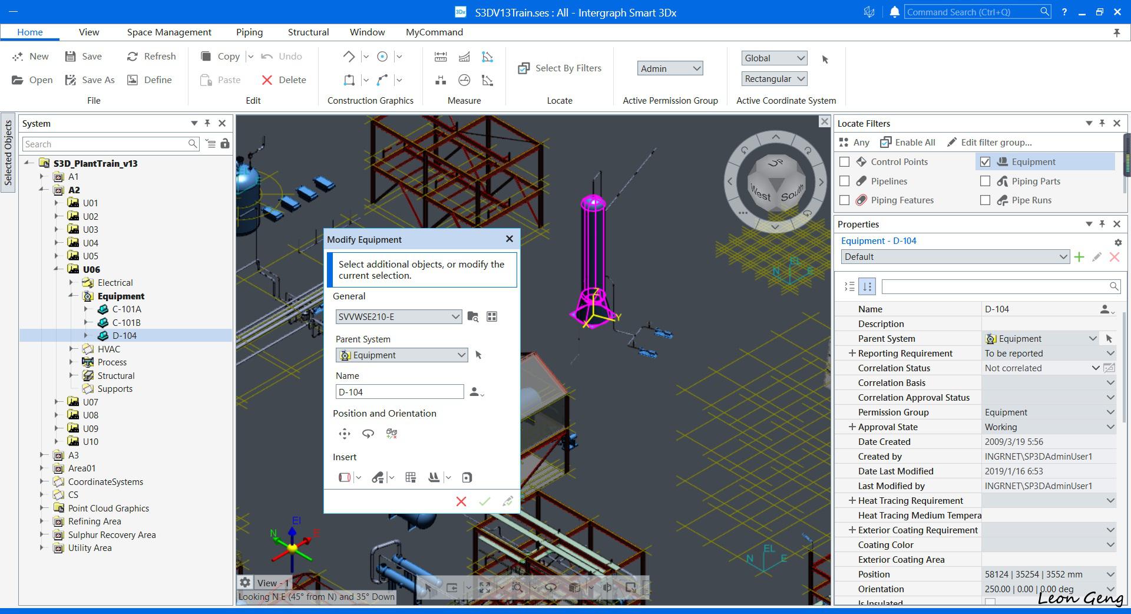Open the MyCommand ribbon tab
This screenshot has height=614, width=1131.
[x=434, y=32]
